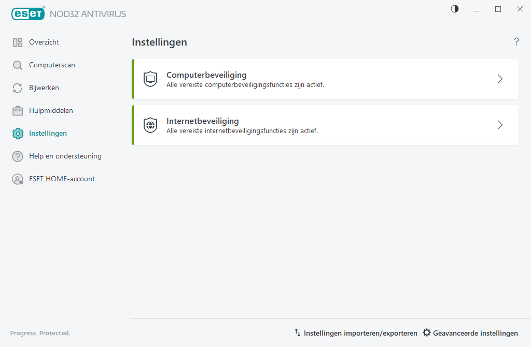
Task: Open the Overzicht menu item
Action: 44,42
